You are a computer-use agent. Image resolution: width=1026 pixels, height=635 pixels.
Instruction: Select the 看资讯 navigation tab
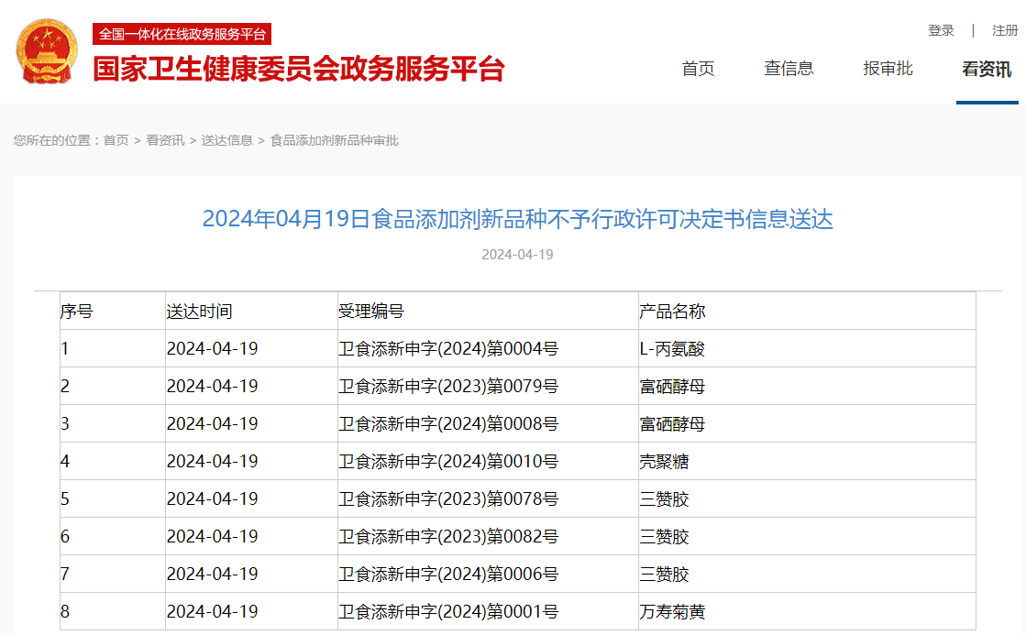click(x=987, y=69)
